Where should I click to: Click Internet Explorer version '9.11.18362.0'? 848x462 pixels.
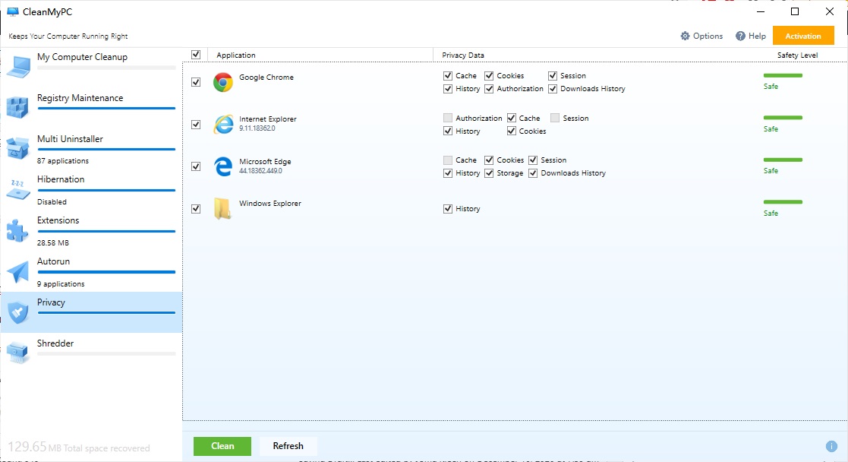pos(257,129)
